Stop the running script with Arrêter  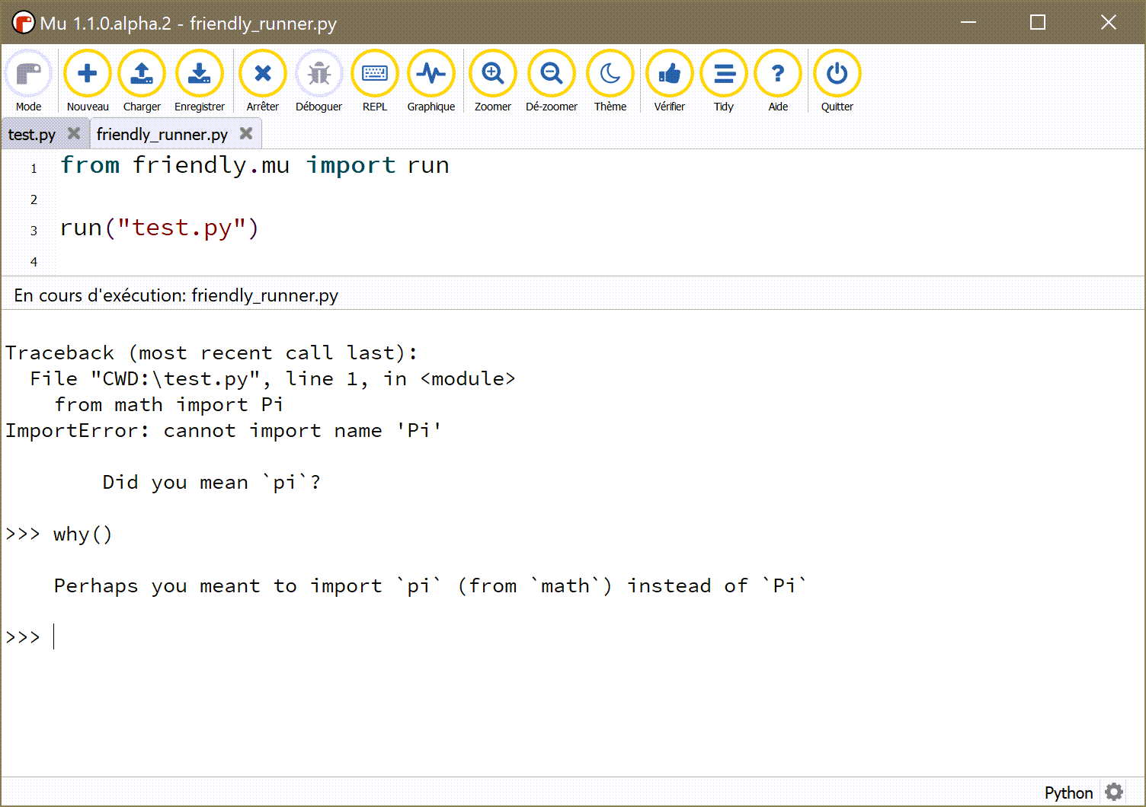click(x=263, y=81)
